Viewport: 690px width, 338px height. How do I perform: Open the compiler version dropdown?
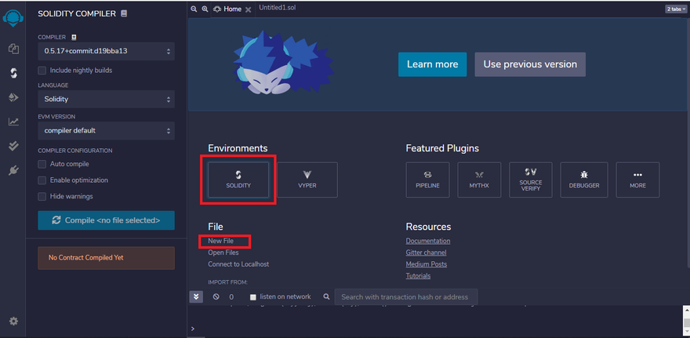pos(106,51)
